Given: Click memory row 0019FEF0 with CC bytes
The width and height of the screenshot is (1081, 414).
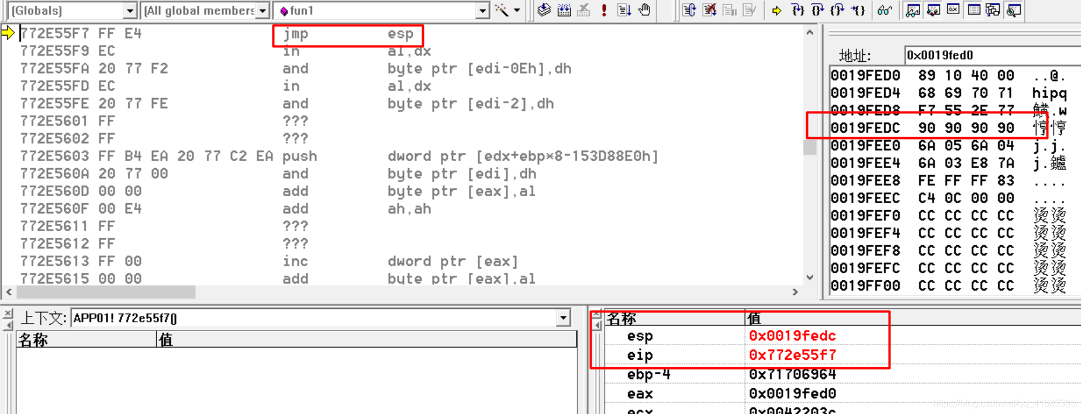Looking at the screenshot, I should (948, 215).
